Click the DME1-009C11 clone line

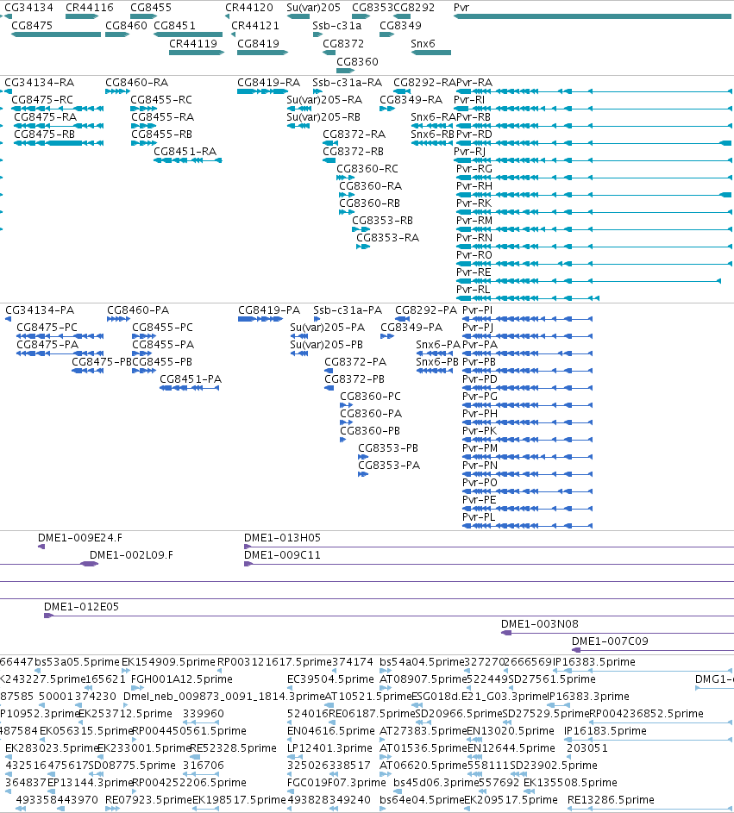pos(489,564)
